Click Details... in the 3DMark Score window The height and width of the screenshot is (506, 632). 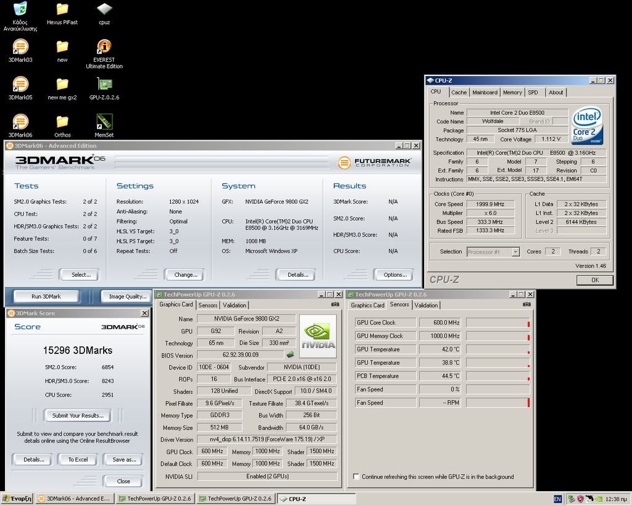point(33,459)
